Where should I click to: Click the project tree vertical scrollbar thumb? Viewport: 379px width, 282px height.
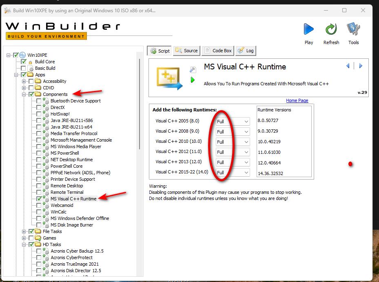140,104
